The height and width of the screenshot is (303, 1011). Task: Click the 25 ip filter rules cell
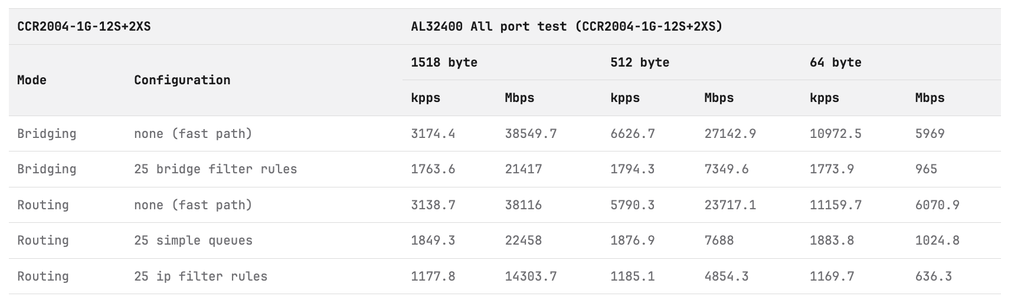201,276
